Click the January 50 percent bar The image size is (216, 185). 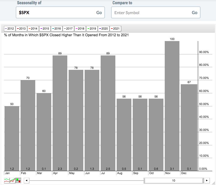(12, 139)
